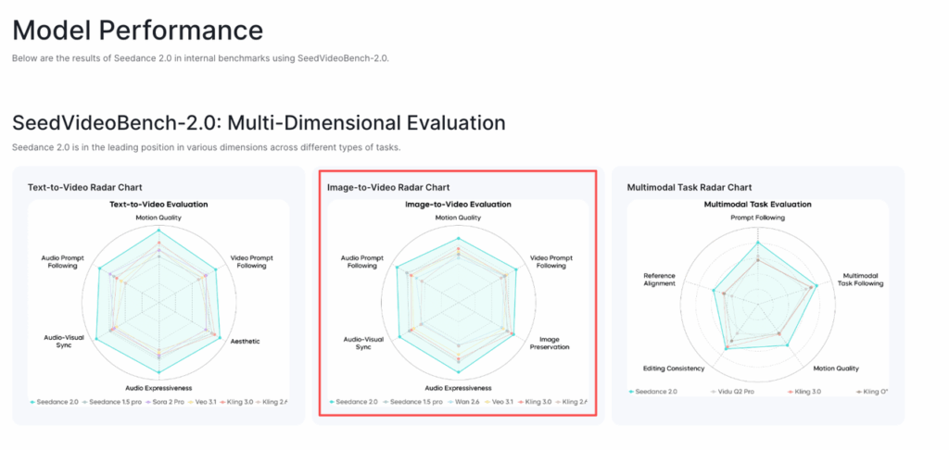Click Video Prompt Following label in Image-to-Video chart

pyautogui.click(x=551, y=261)
